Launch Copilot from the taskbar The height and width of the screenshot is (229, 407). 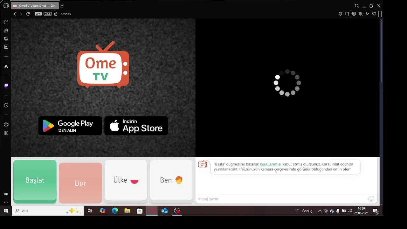pos(102,211)
